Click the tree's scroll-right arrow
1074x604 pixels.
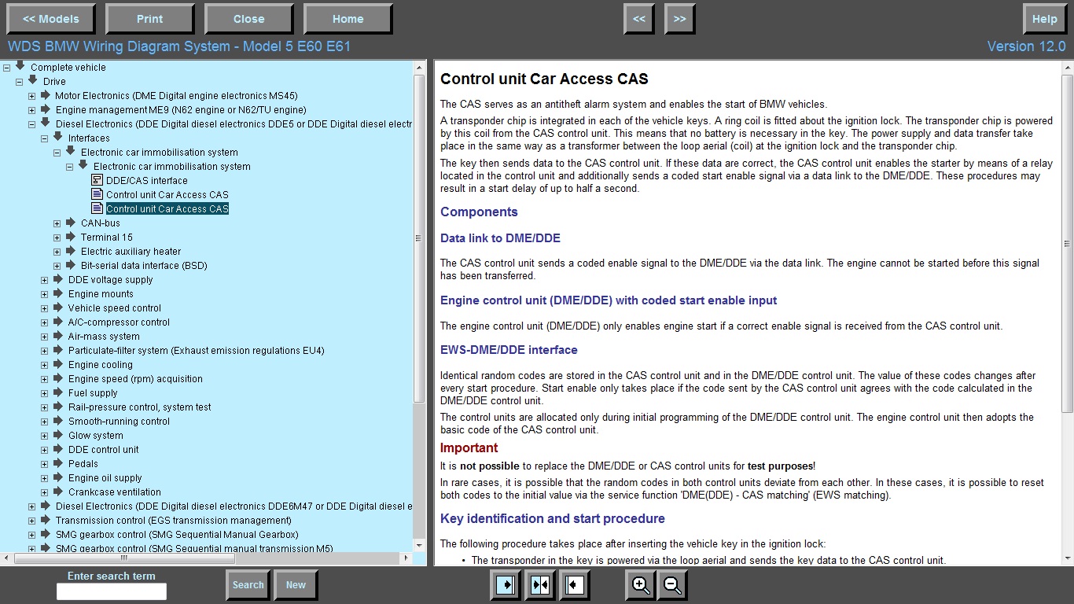pyautogui.click(x=406, y=558)
